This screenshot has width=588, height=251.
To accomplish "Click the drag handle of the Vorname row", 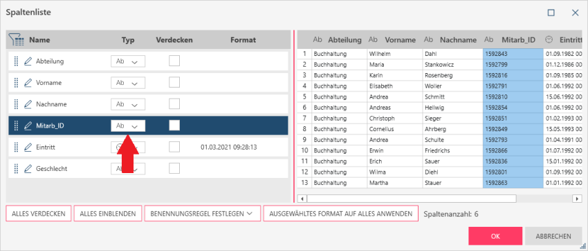I will click(16, 83).
